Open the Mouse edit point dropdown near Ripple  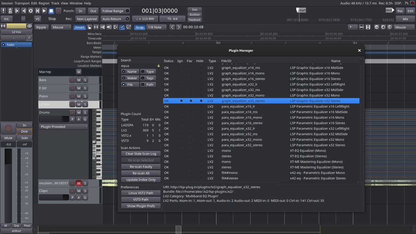(61, 27)
